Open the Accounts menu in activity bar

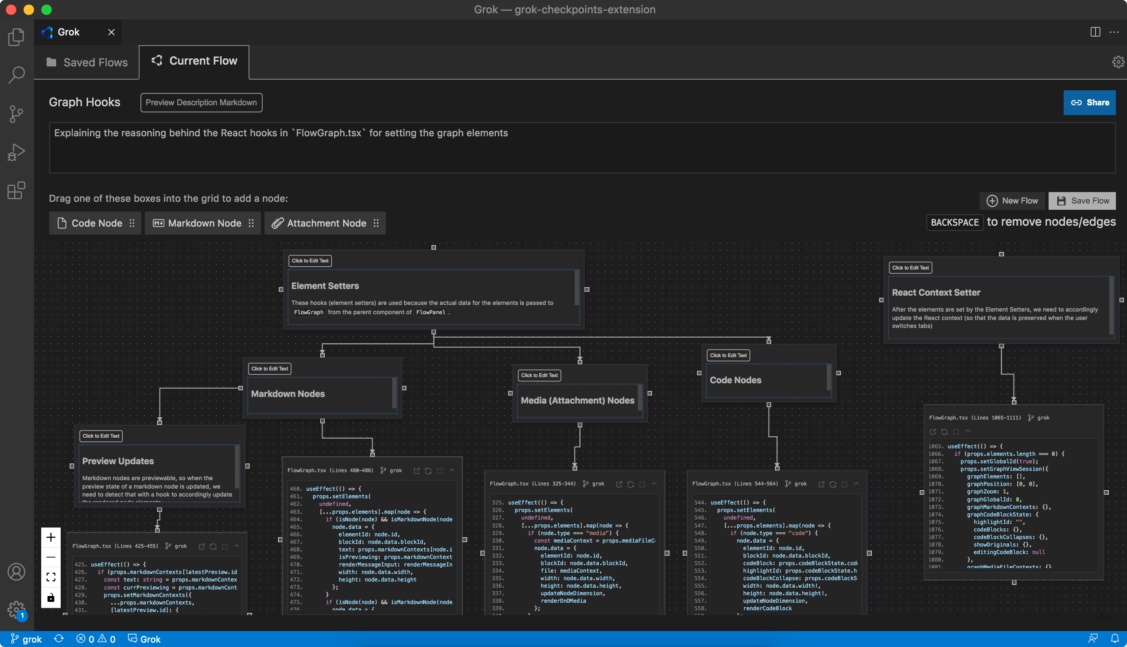click(x=16, y=572)
